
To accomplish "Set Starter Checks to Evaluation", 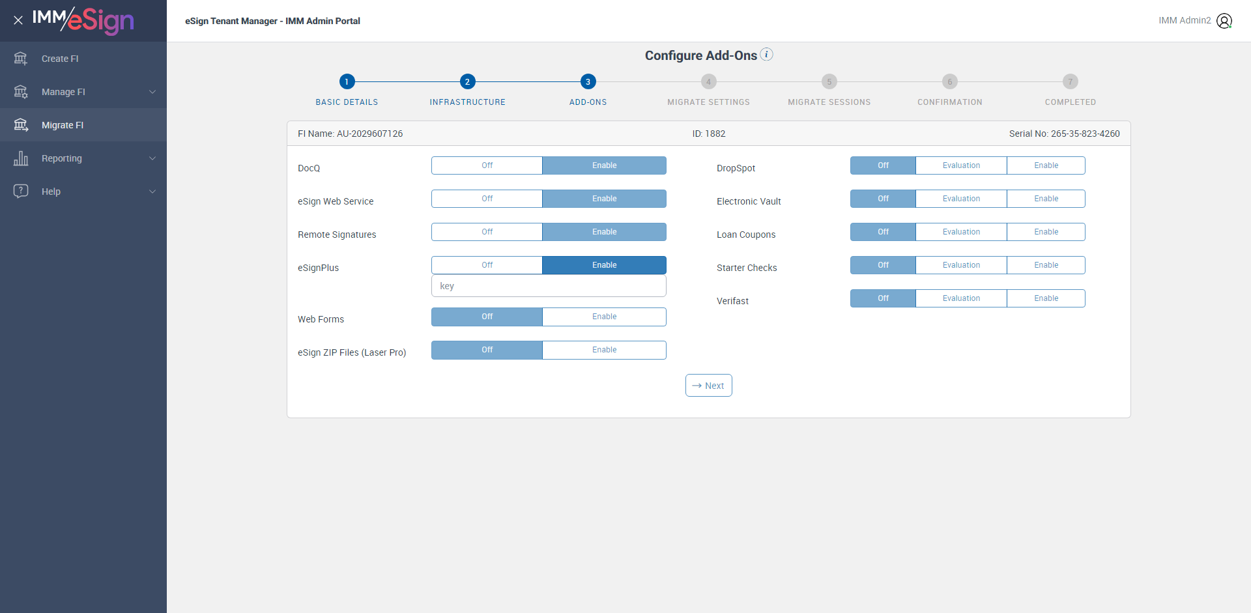I will [x=961, y=265].
